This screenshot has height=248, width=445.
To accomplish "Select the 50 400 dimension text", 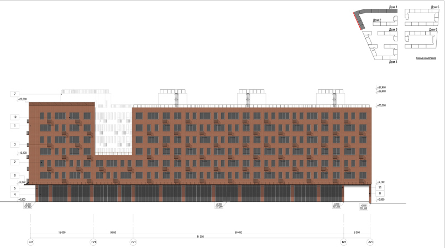I will (x=238, y=233).
